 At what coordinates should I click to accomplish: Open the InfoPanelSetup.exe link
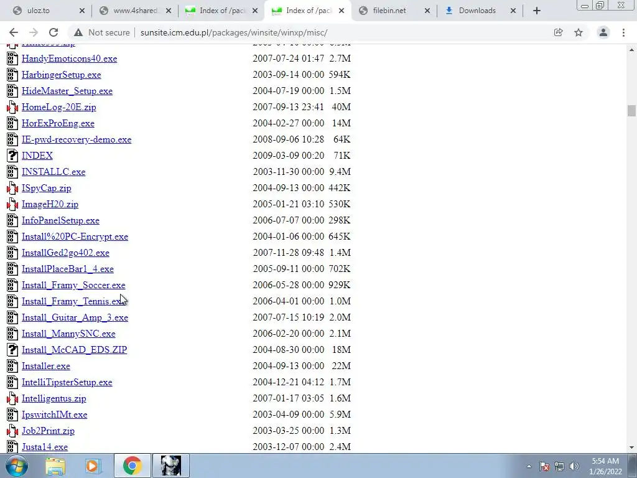[60, 220]
